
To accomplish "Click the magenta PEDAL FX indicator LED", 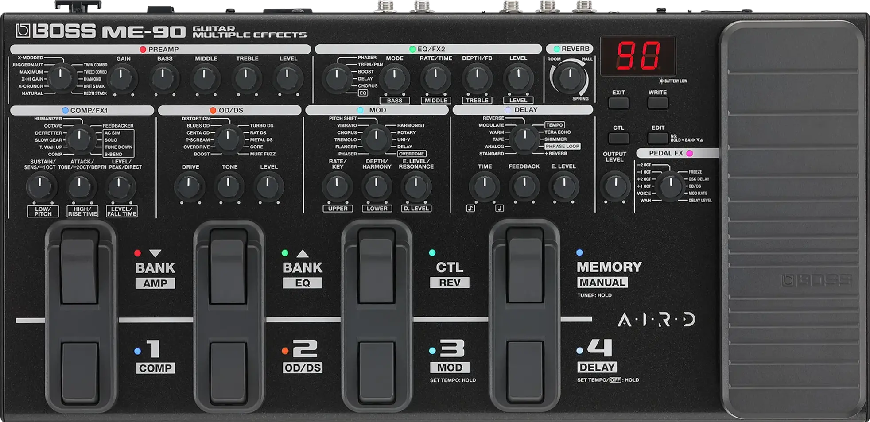I will [x=689, y=153].
